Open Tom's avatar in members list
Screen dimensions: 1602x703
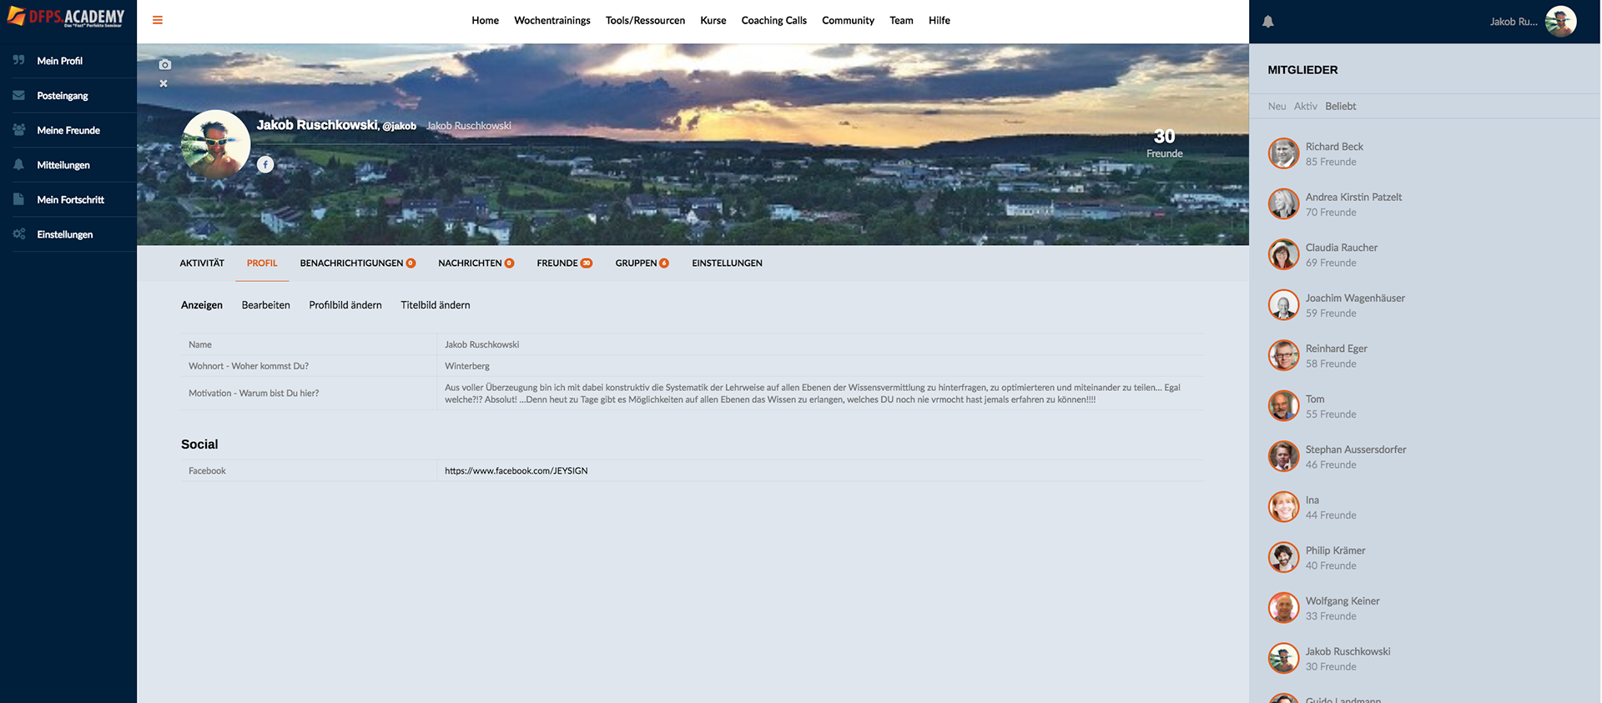[x=1283, y=406]
